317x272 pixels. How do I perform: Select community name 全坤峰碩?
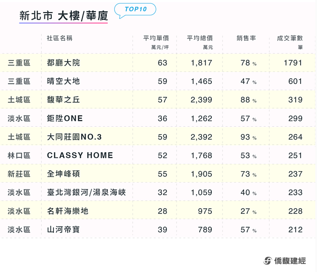tap(63, 174)
